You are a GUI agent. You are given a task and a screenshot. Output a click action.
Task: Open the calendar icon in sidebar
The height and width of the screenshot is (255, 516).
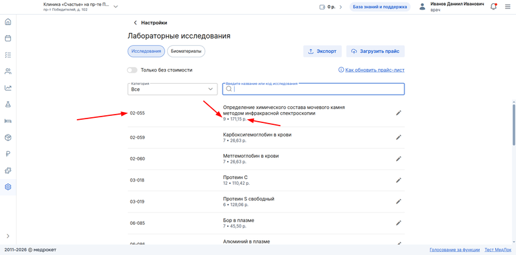pos(8,39)
